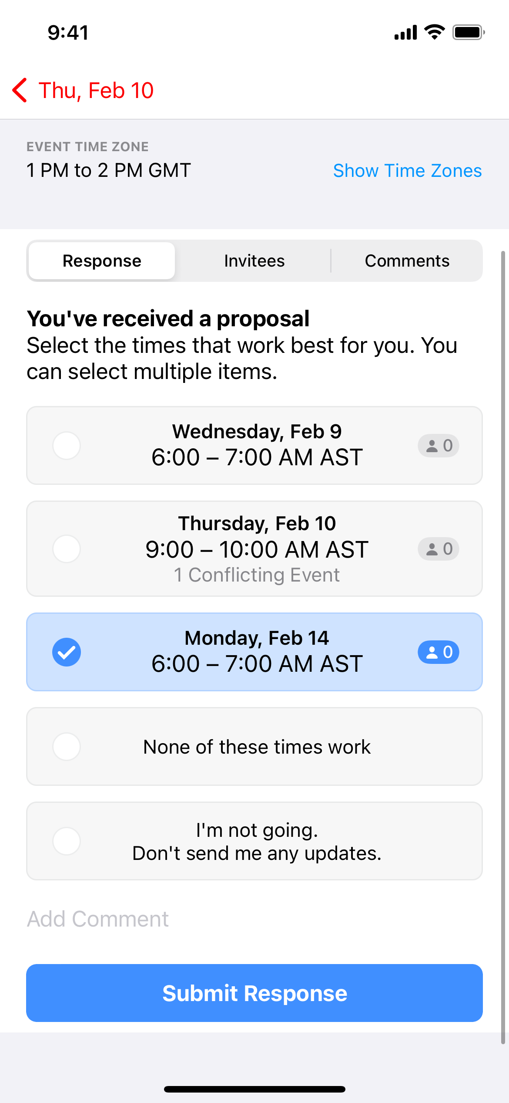Choose "None of these times work"

point(67,747)
